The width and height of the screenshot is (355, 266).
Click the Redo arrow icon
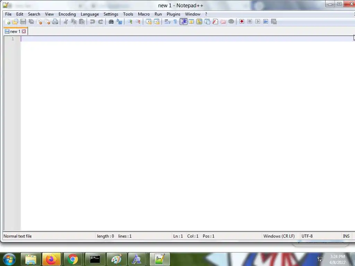pos(101,22)
